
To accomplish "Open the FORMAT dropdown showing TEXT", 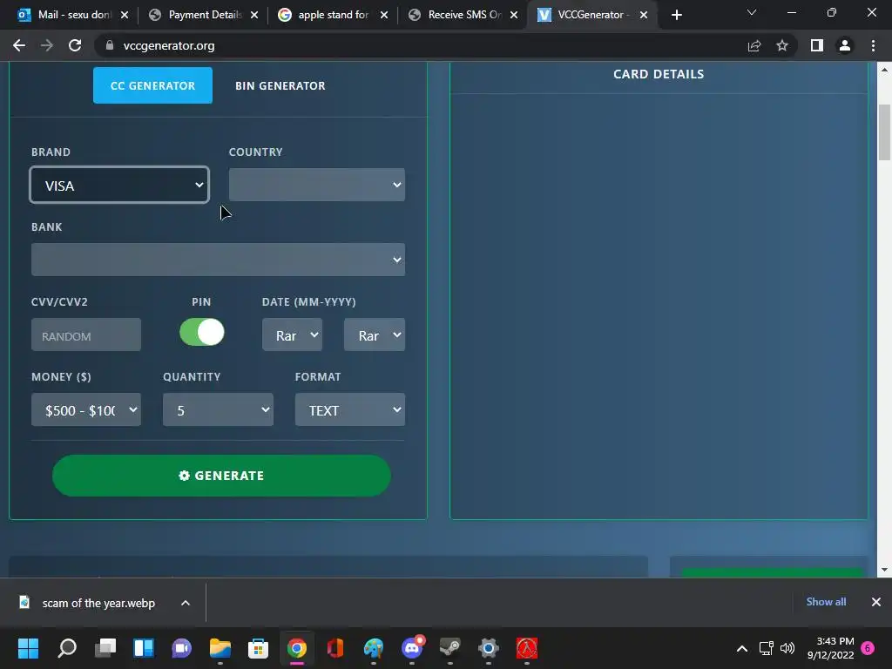I will (350, 409).
